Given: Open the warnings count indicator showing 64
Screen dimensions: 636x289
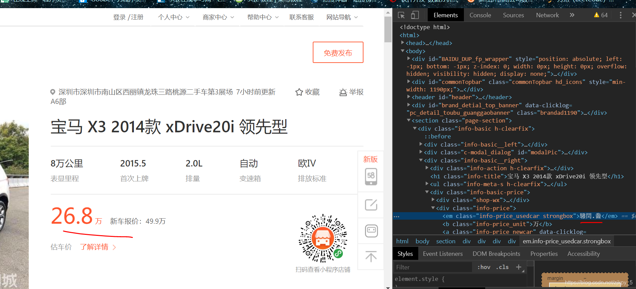Looking at the screenshot, I should pyautogui.click(x=601, y=15).
